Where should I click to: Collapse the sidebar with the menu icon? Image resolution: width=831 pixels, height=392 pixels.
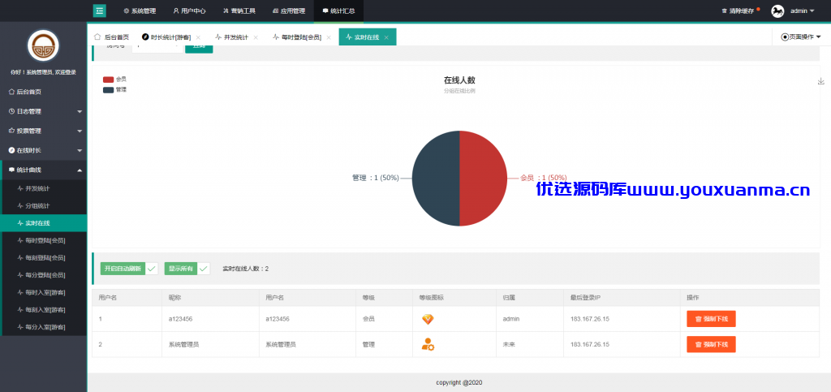(x=100, y=11)
